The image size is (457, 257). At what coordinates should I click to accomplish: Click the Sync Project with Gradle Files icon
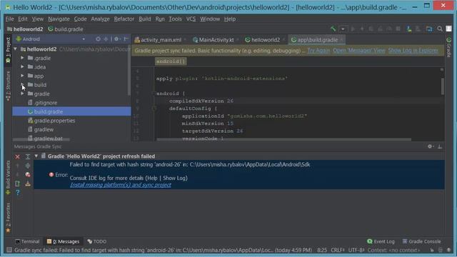tap(409, 29)
